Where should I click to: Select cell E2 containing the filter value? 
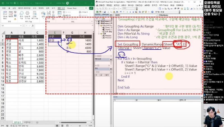pyautogui.click(x=54, y=40)
